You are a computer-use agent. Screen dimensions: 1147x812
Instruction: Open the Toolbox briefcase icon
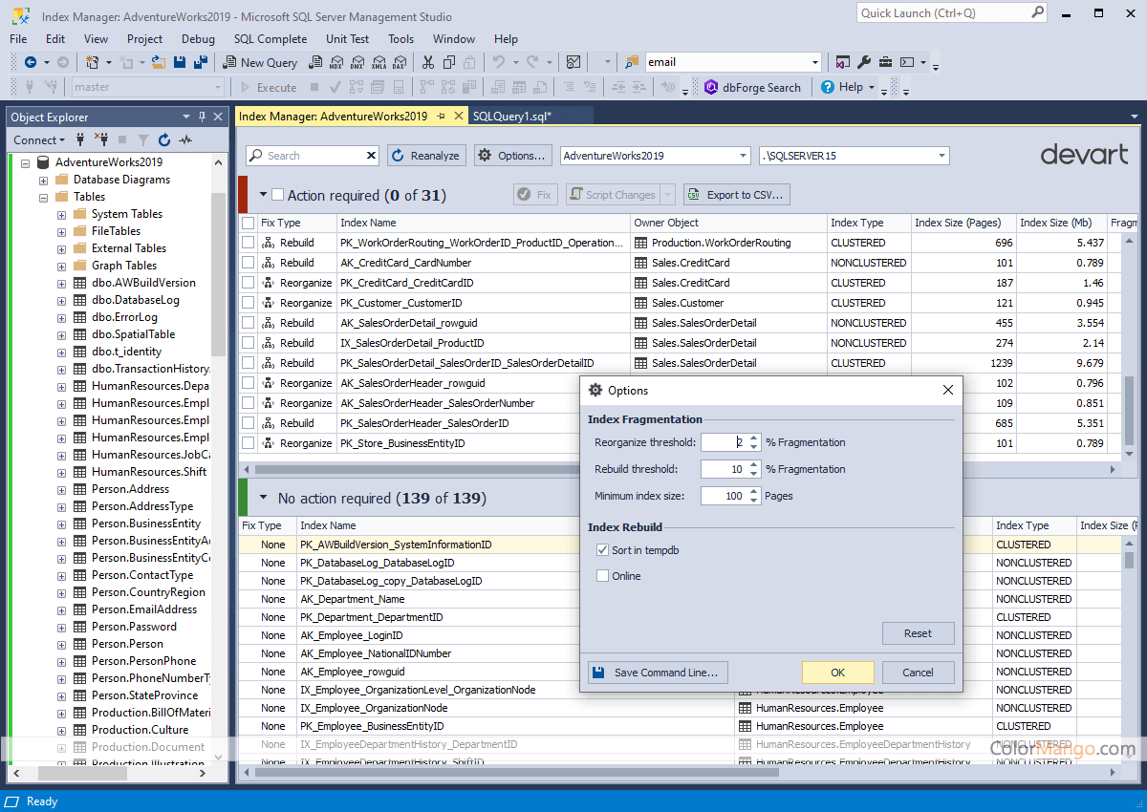(886, 62)
